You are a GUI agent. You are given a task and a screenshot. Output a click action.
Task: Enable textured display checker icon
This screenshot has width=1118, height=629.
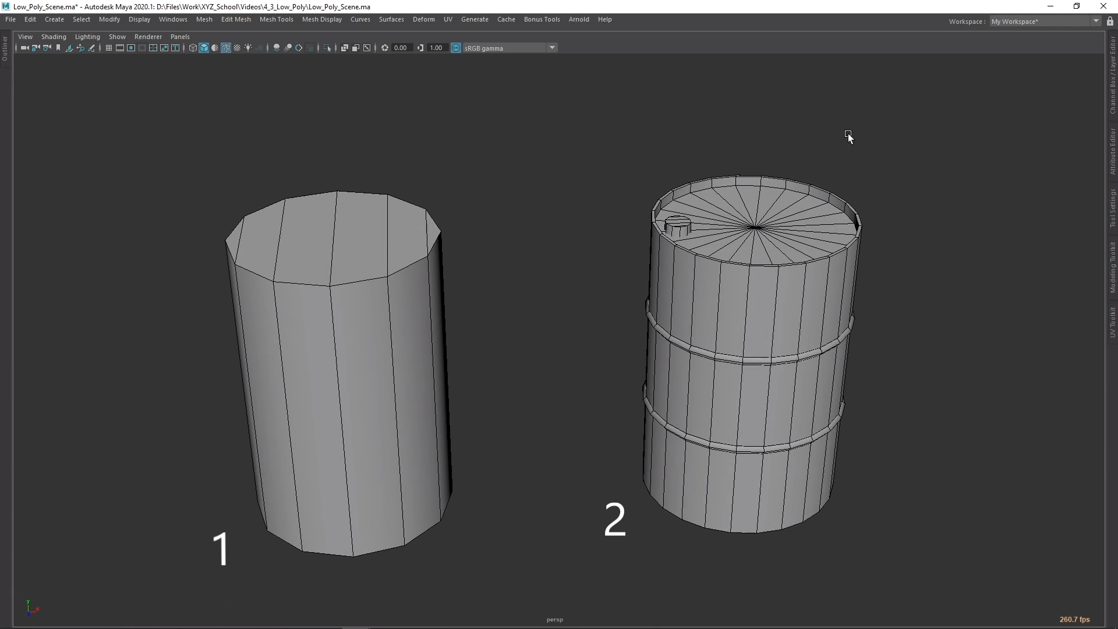tap(237, 48)
